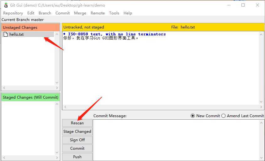Click the down arrow of the diff view scrollbar
This screenshot has width=265, height=161.
[x=261, y=102]
